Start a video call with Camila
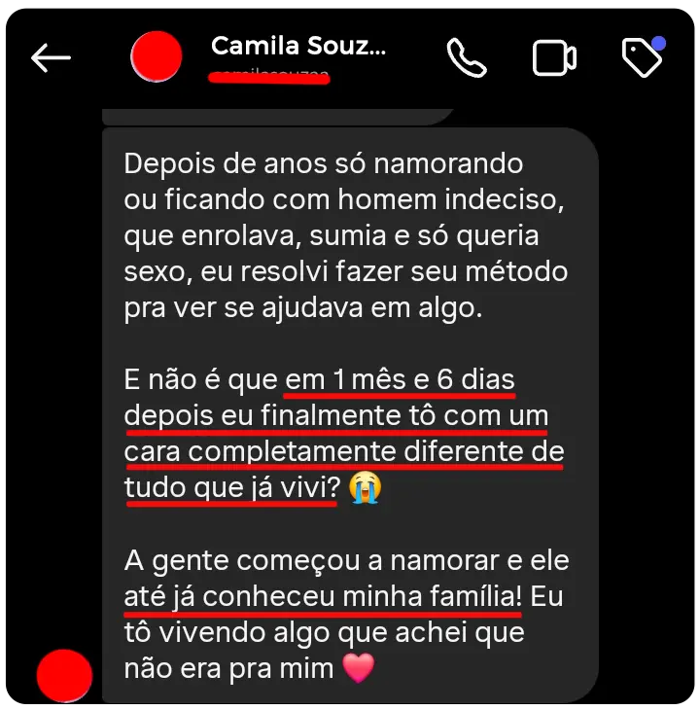 click(554, 58)
